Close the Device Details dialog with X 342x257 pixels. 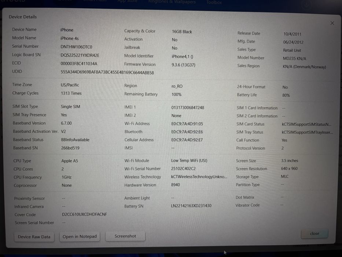332,23
